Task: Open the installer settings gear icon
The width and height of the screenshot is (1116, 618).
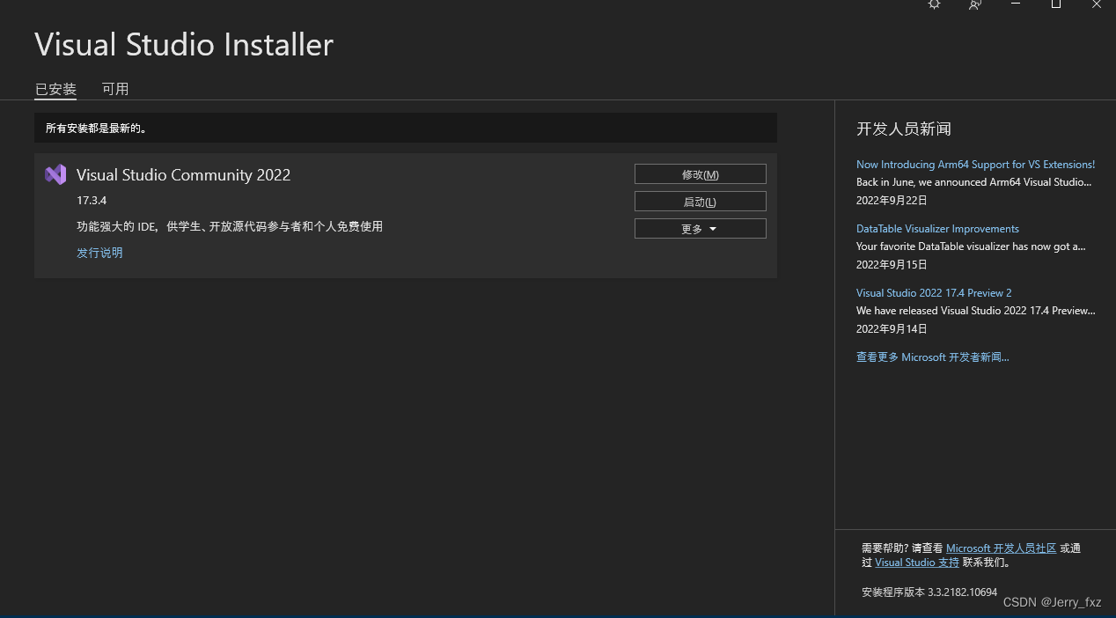Action: click(934, 4)
